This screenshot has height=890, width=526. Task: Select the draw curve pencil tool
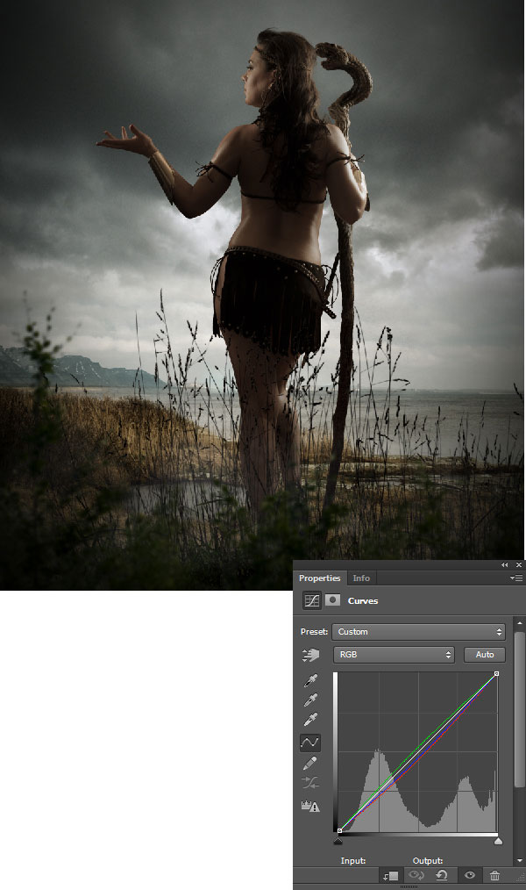(310, 763)
